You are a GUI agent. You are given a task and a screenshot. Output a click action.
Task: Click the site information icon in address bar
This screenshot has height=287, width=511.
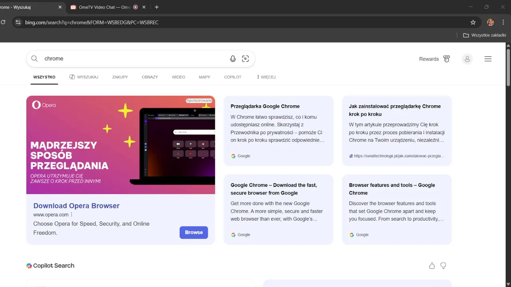coord(18,22)
